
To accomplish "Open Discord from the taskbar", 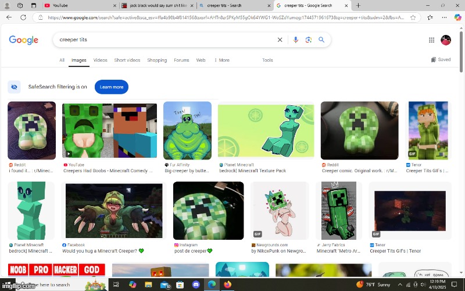I will 196,285.
